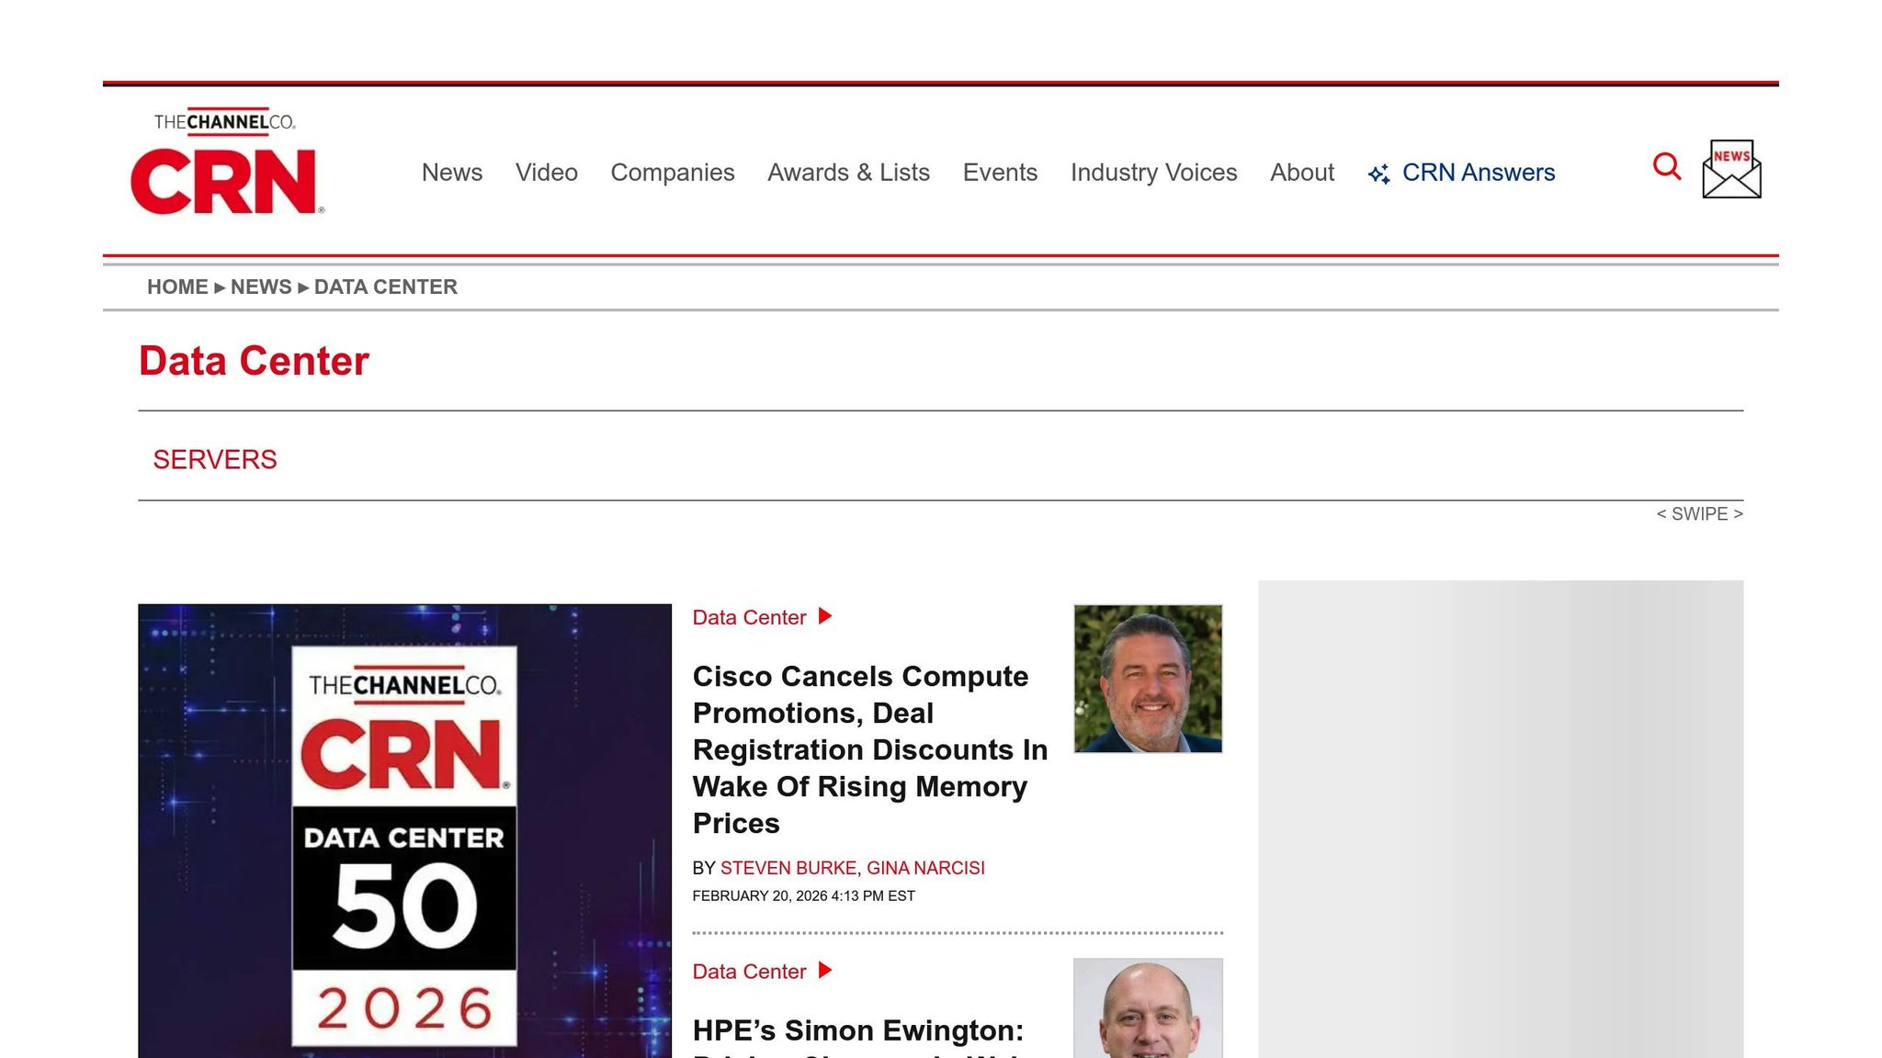Open the Awards & Lists menu
Image resolution: width=1882 pixels, height=1058 pixels.
click(x=848, y=173)
